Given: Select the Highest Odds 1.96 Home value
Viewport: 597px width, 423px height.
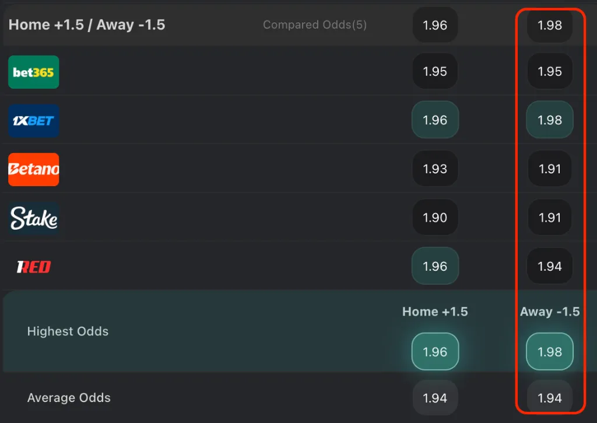Looking at the screenshot, I should coord(435,351).
